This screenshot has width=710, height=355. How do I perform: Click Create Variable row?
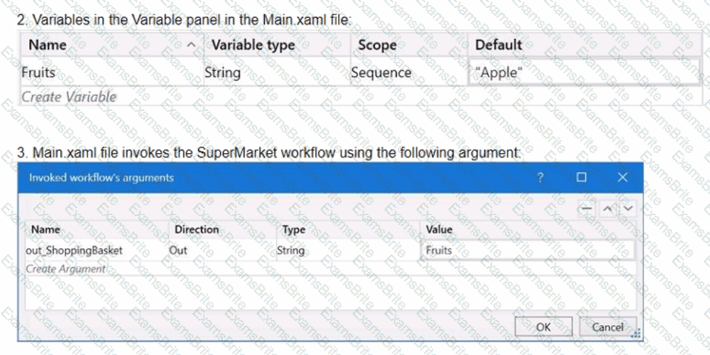69,96
